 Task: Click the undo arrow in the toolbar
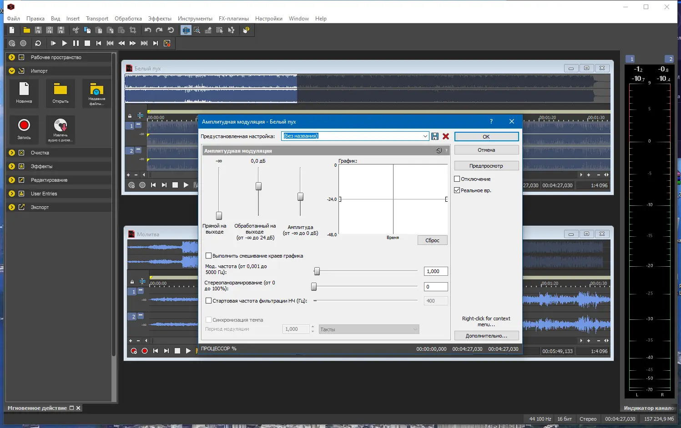pyautogui.click(x=148, y=30)
